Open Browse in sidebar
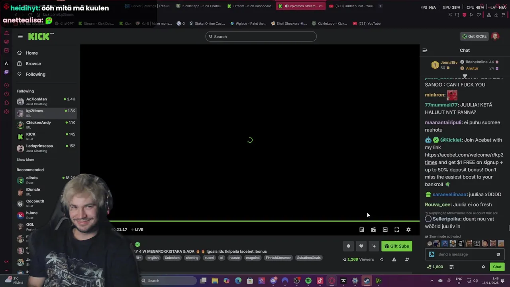Image resolution: width=510 pixels, height=287 pixels. [x=33, y=63]
